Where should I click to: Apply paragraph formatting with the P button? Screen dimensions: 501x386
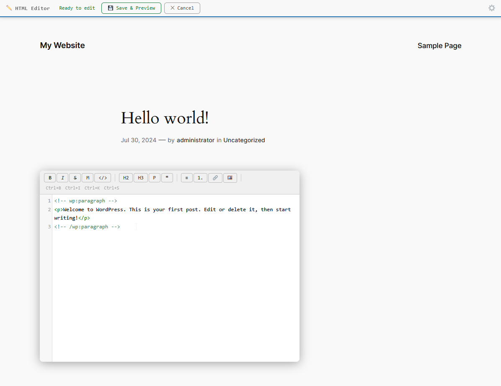pos(154,178)
